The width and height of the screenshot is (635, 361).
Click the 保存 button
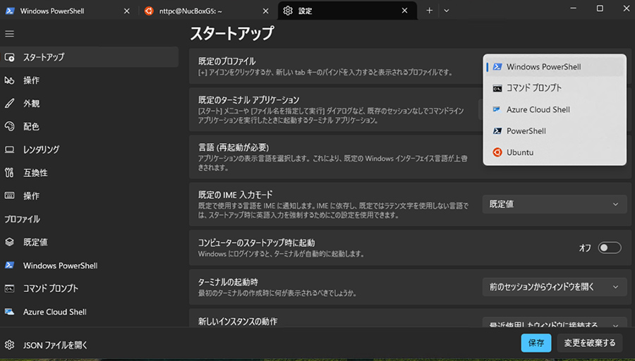pos(536,343)
